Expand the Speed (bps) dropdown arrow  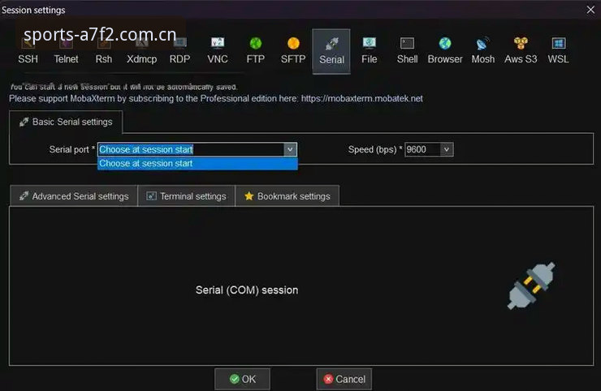[x=447, y=149]
